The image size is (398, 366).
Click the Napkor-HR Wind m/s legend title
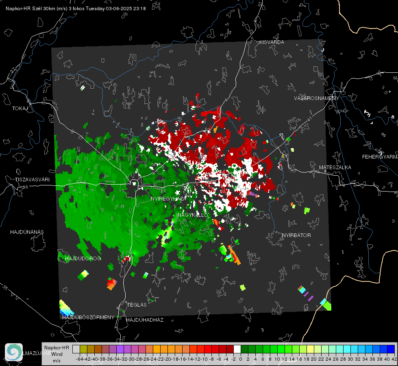57,354
